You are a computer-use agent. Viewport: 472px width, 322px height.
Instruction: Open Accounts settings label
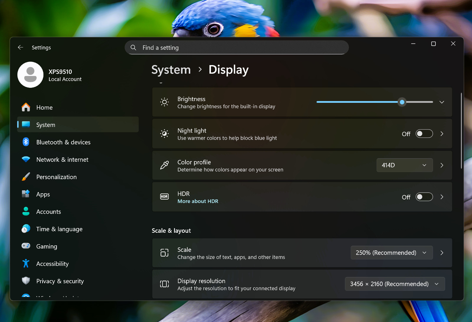tap(49, 212)
